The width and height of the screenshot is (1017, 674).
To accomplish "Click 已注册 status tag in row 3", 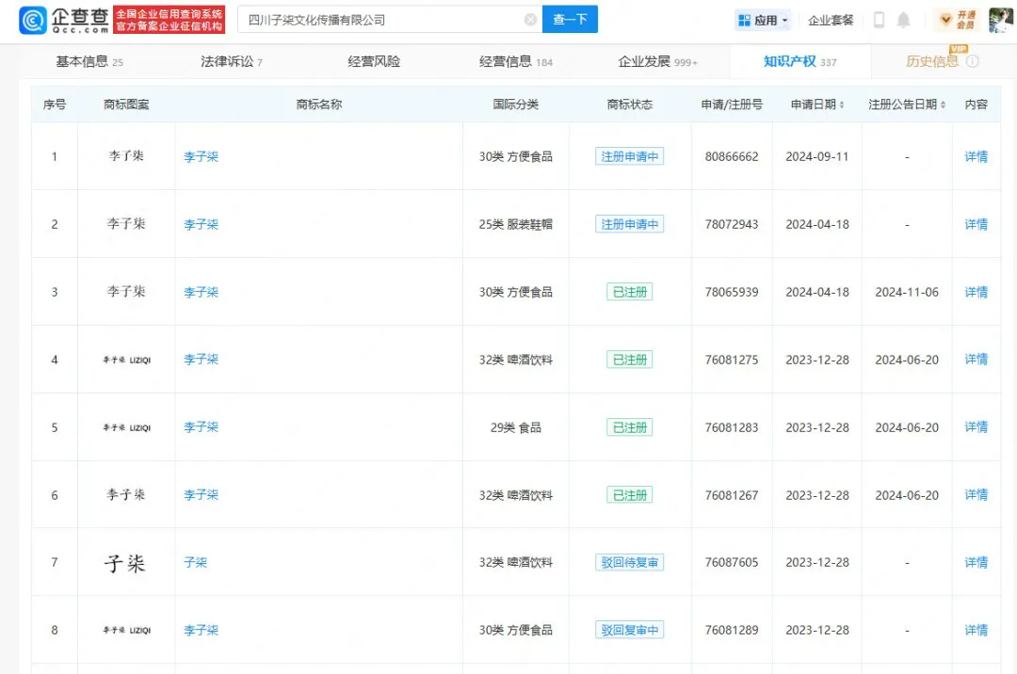I will coord(630,292).
